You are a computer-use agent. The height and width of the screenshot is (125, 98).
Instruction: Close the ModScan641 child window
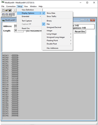tap(92, 20)
